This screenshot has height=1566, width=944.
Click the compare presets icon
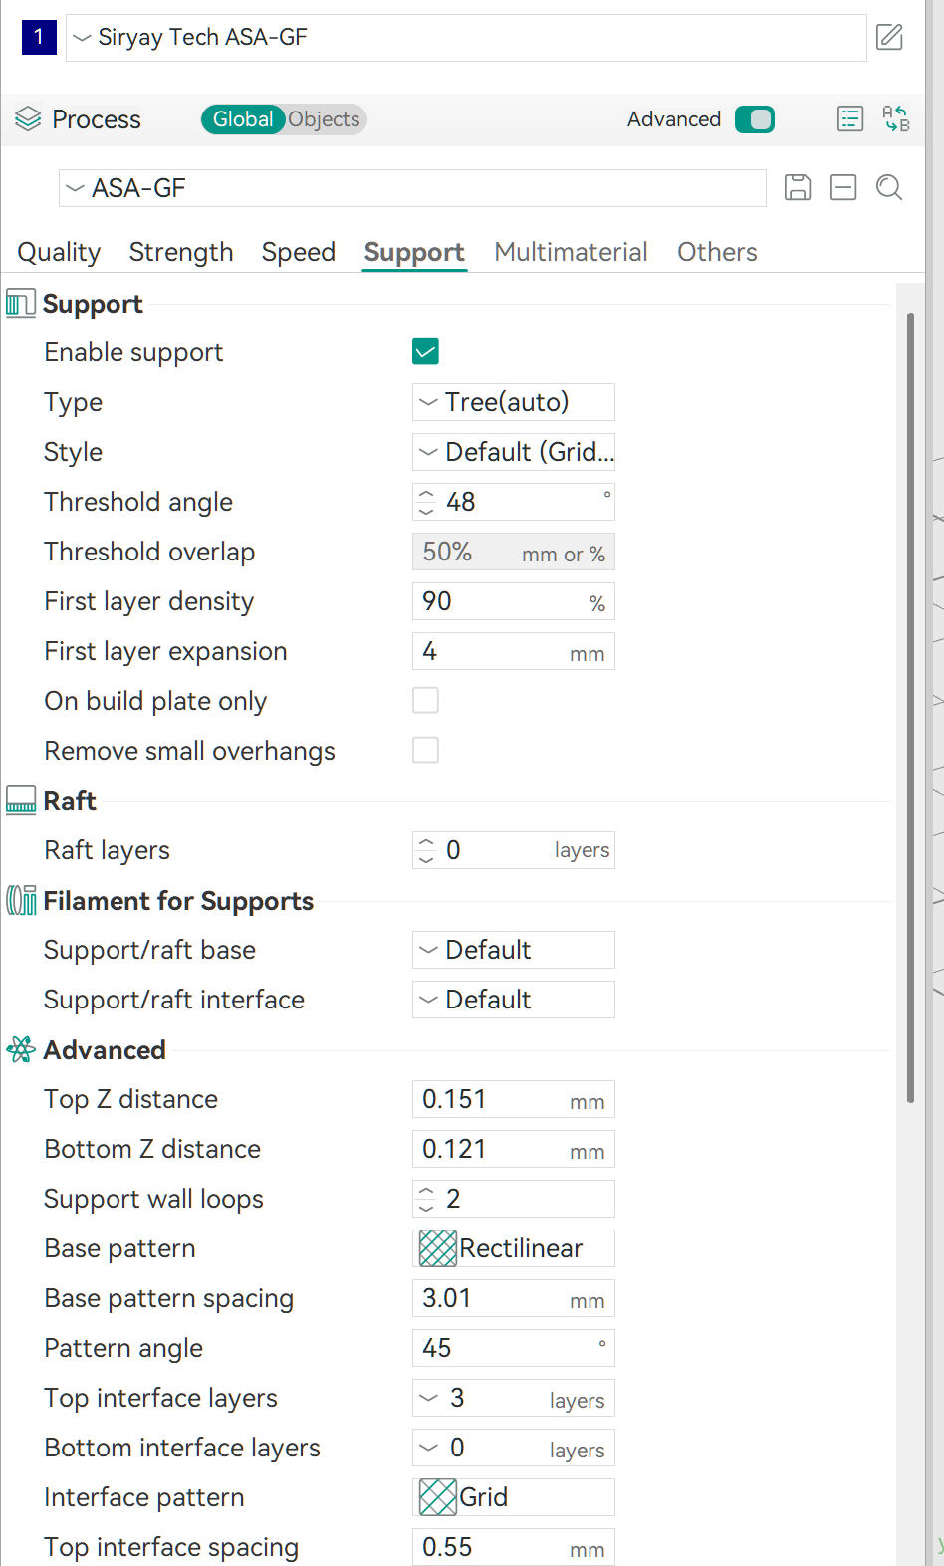(x=896, y=118)
